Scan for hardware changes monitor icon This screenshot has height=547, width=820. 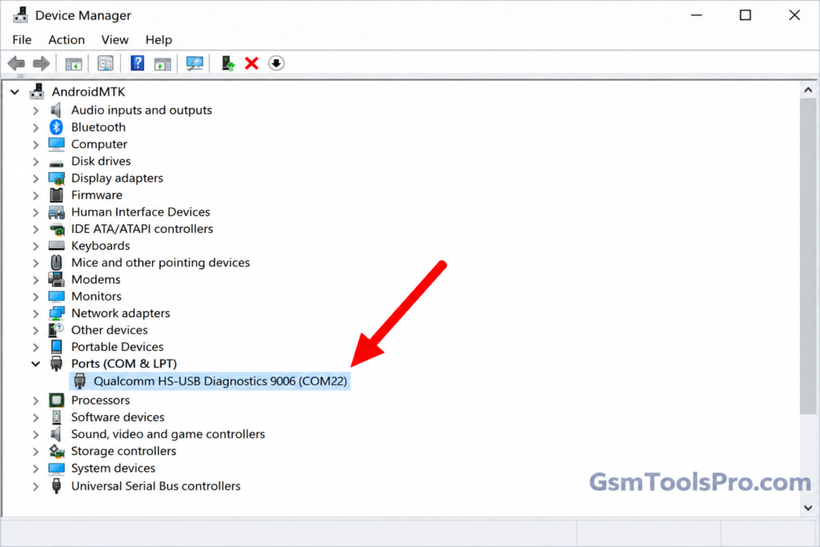point(195,64)
